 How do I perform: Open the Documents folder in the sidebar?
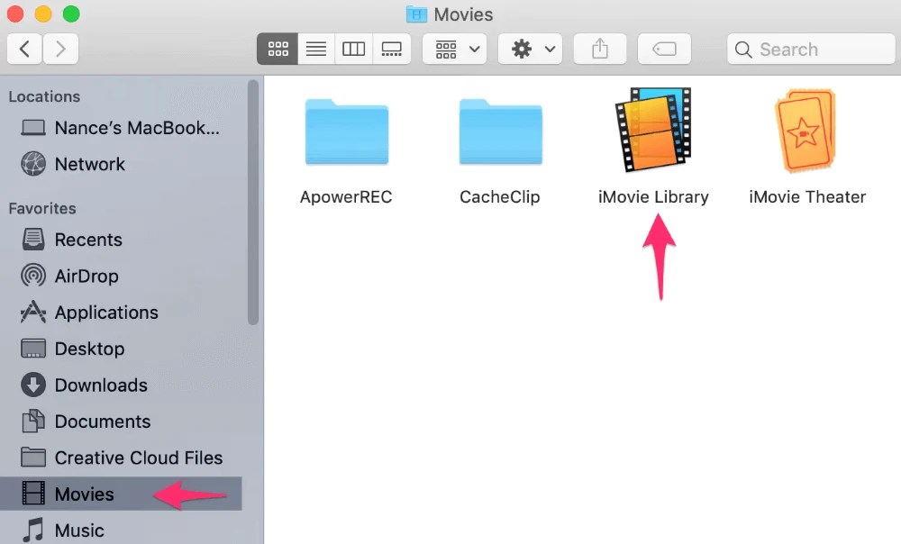pos(101,421)
